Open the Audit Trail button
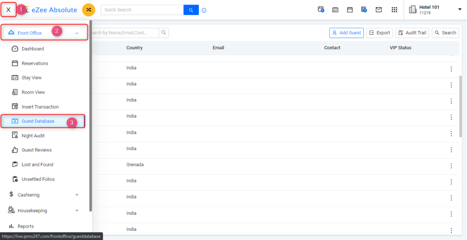 pos(412,33)
